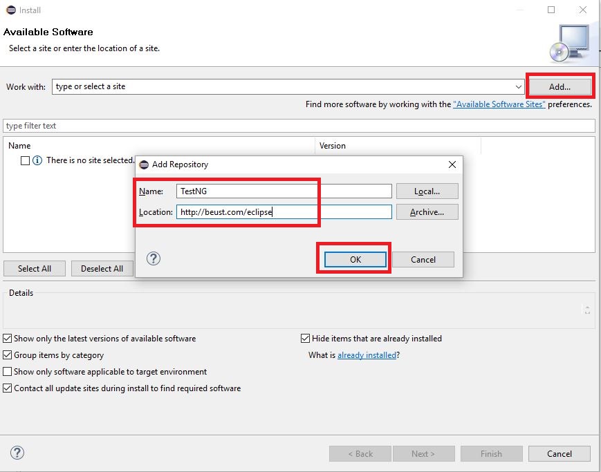Image resolution: width=601 pixels, height=472 pixels.
Task: Click the software install graphic at top right
Action: [571, 44]
